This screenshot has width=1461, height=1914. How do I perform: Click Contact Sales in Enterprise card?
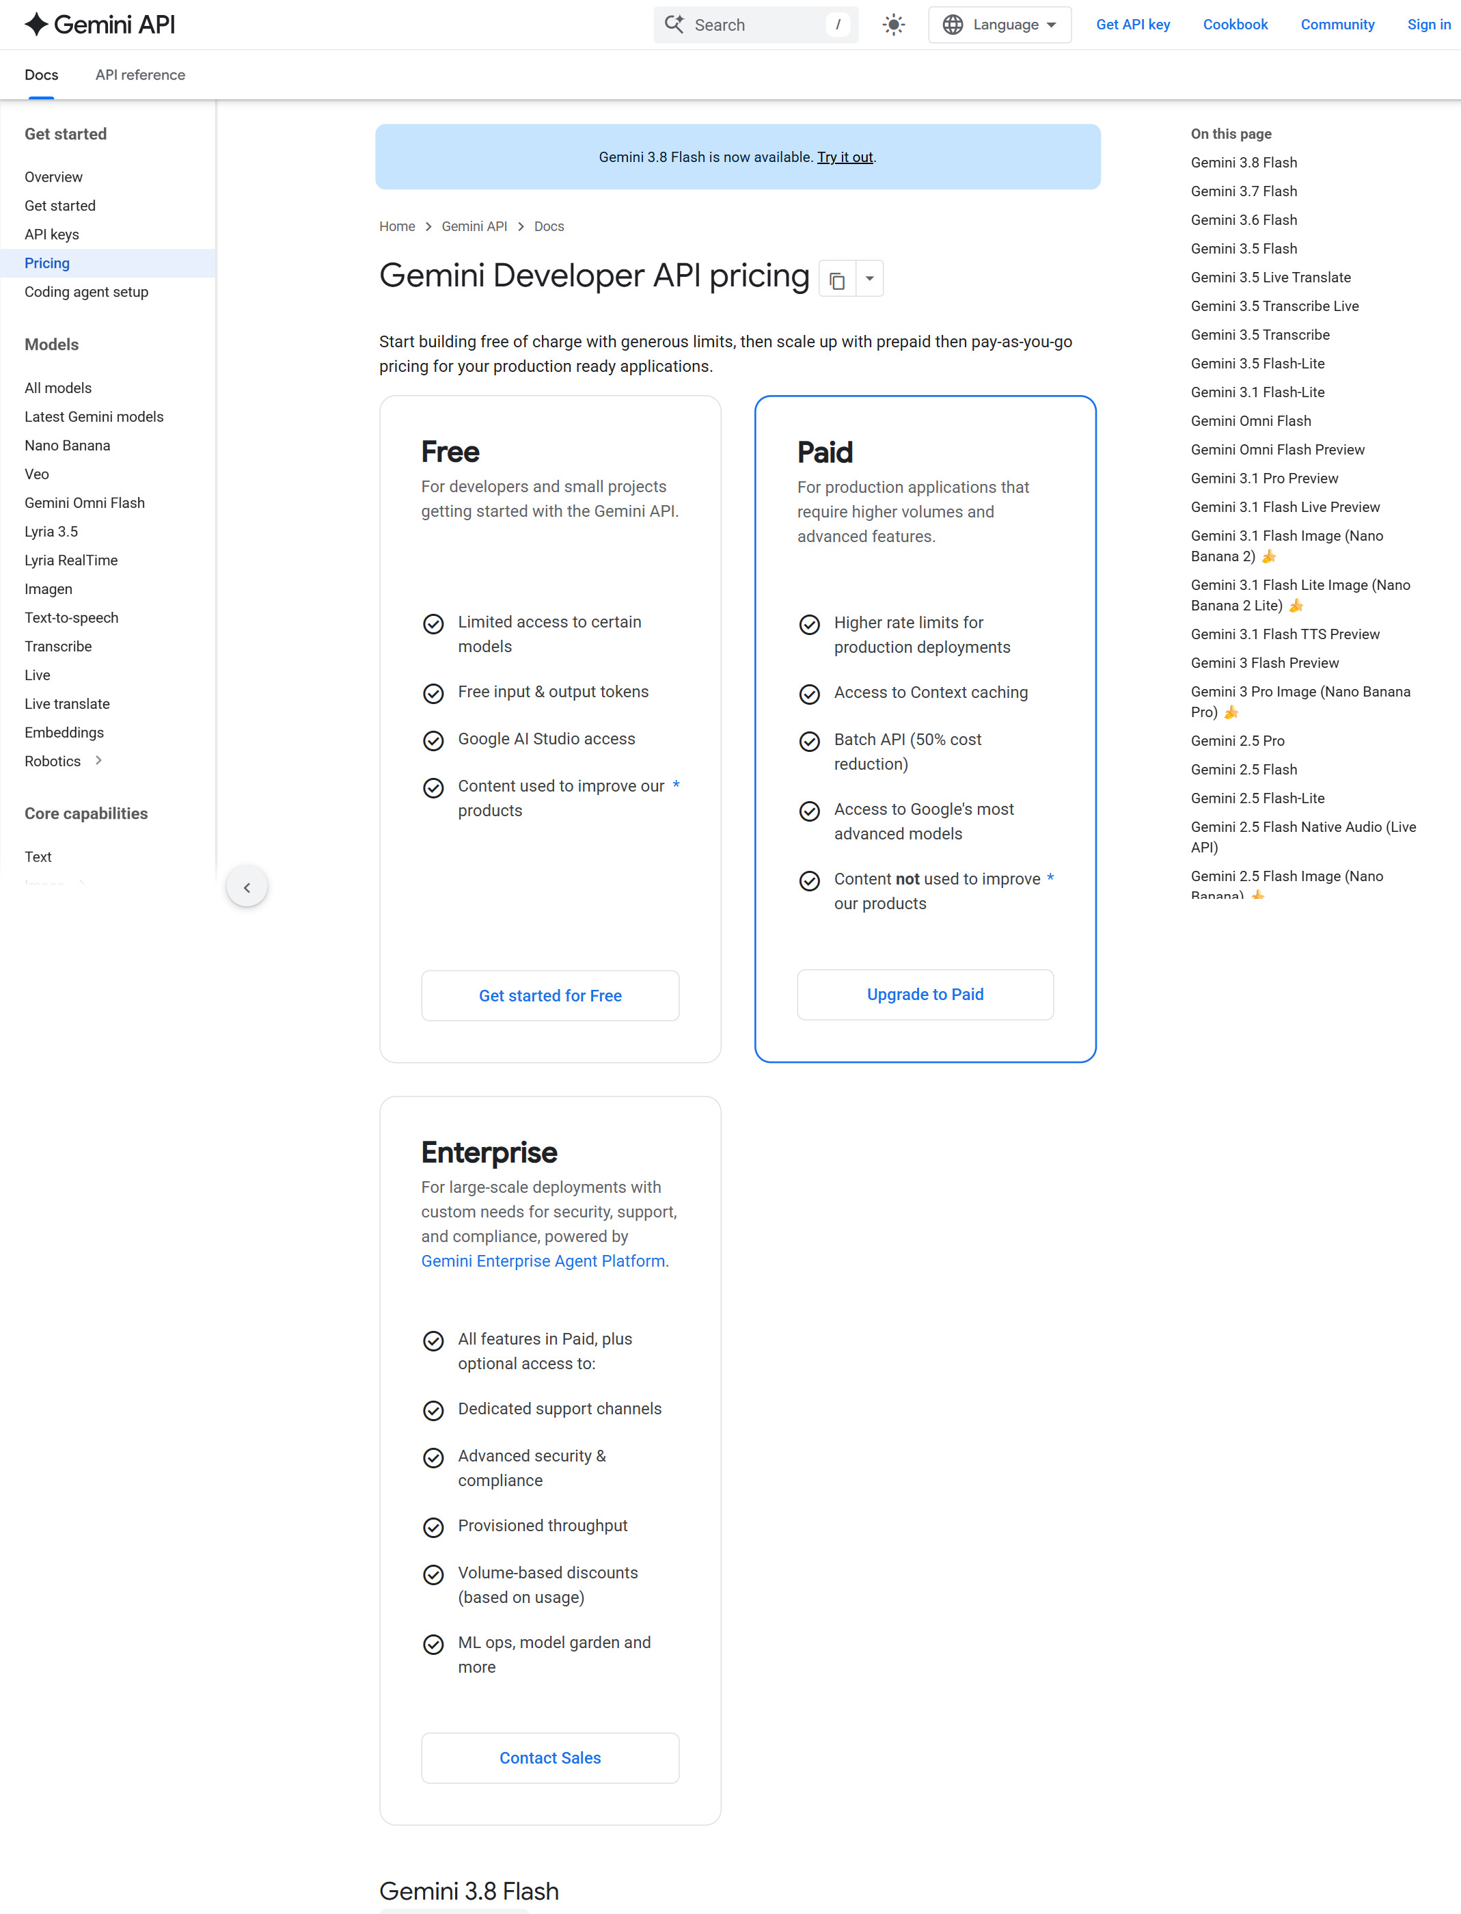551,1757
